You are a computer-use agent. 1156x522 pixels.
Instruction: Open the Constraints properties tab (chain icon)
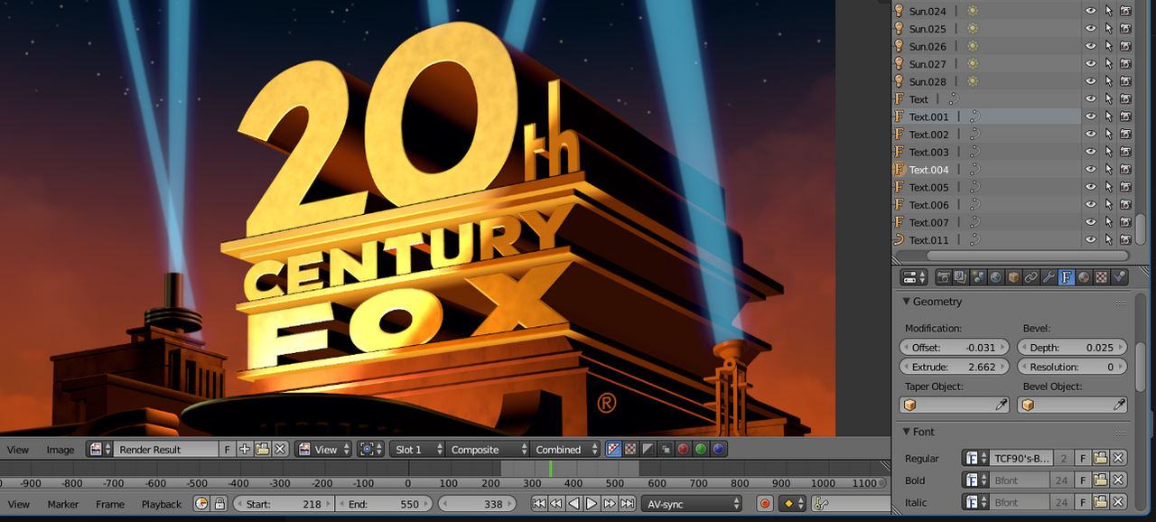click(1030, 277)
